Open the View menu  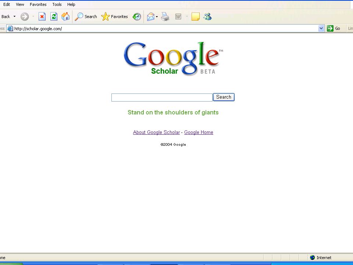click(x=20, y=4)
